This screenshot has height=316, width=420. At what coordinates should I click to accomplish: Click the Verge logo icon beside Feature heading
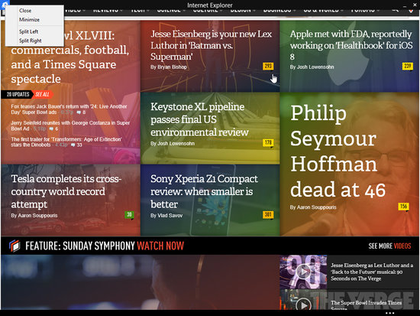[x=15, y=246]
